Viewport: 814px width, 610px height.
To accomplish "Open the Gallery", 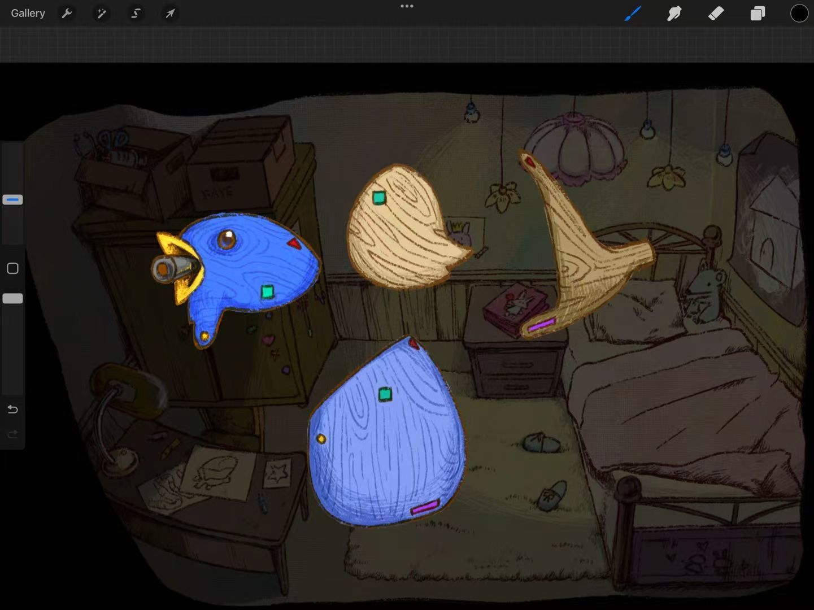I will [x=28, y=13].
